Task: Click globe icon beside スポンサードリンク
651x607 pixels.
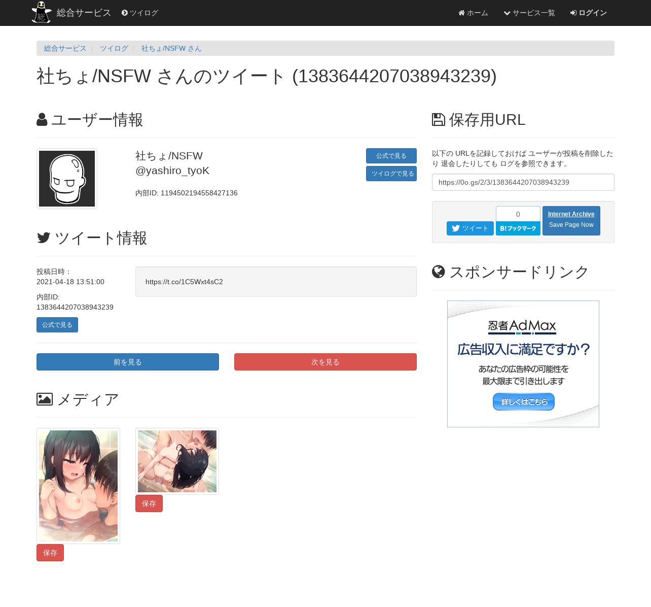Action: [439, 272]
